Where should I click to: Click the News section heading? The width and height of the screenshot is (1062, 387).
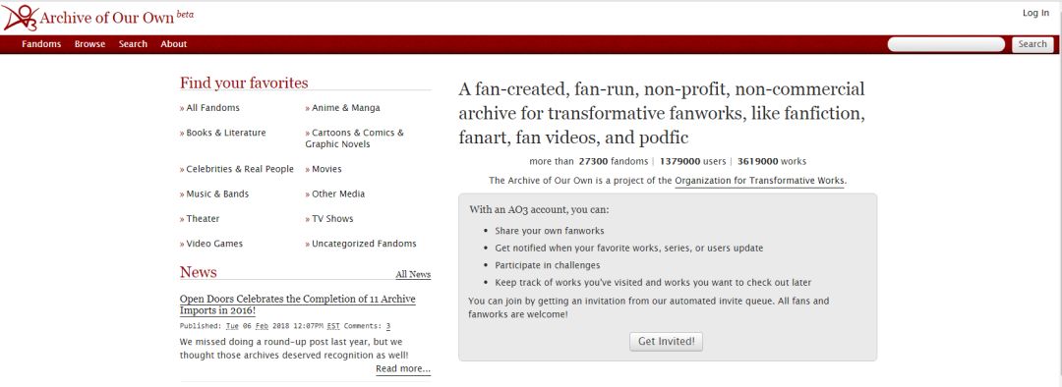(x=198, y=272)
